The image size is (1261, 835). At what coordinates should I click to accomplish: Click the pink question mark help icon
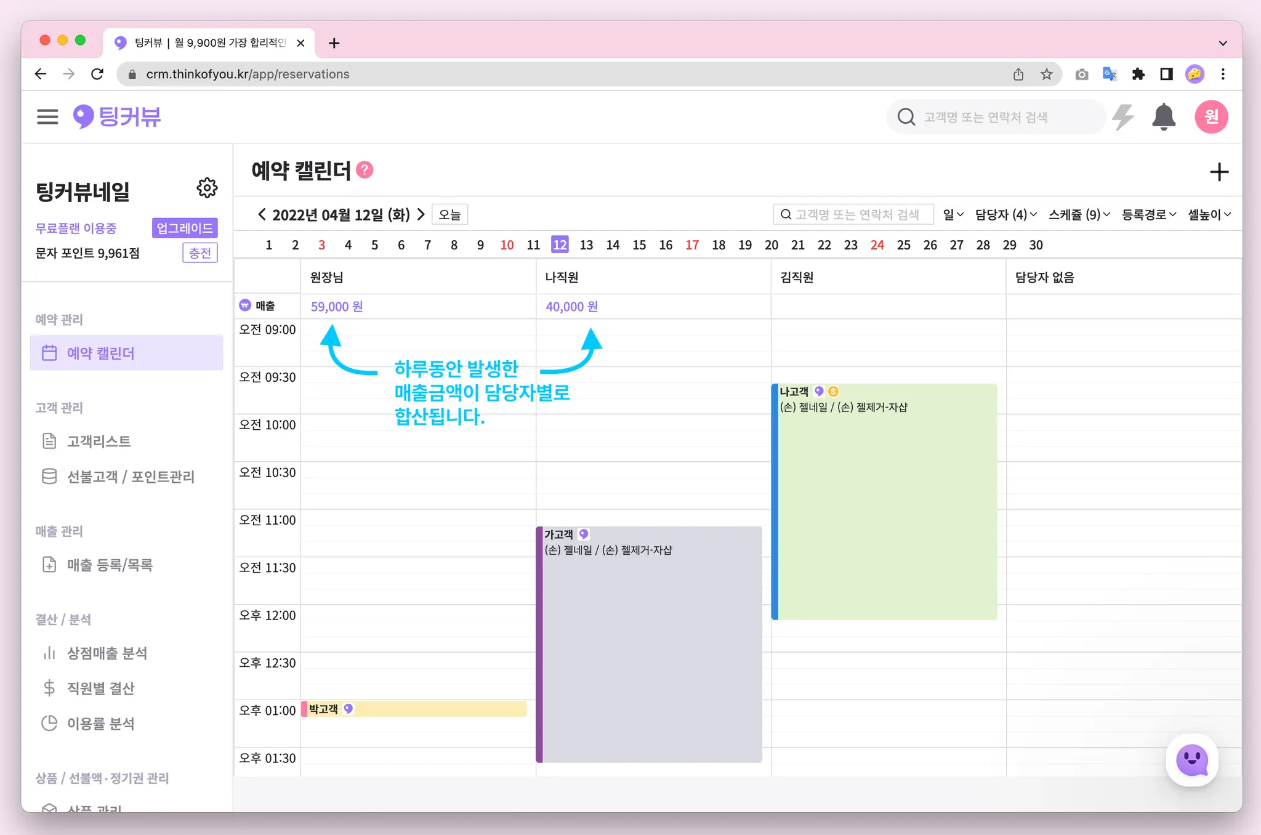coord(365,170)
